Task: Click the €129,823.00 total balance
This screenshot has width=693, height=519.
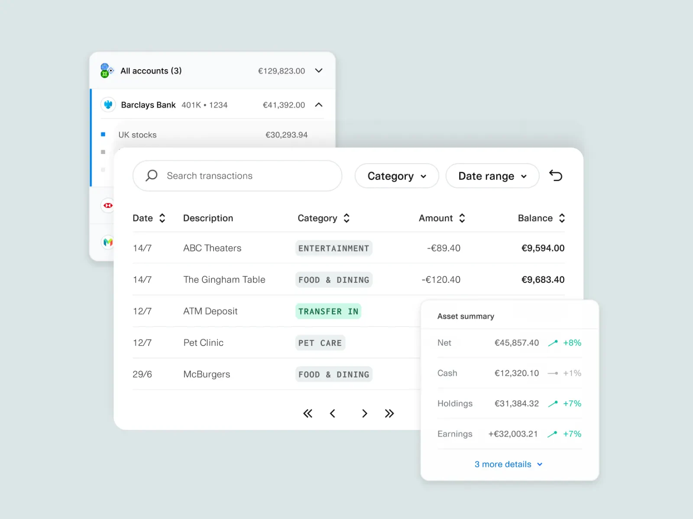Action: (x=282, y=71)
